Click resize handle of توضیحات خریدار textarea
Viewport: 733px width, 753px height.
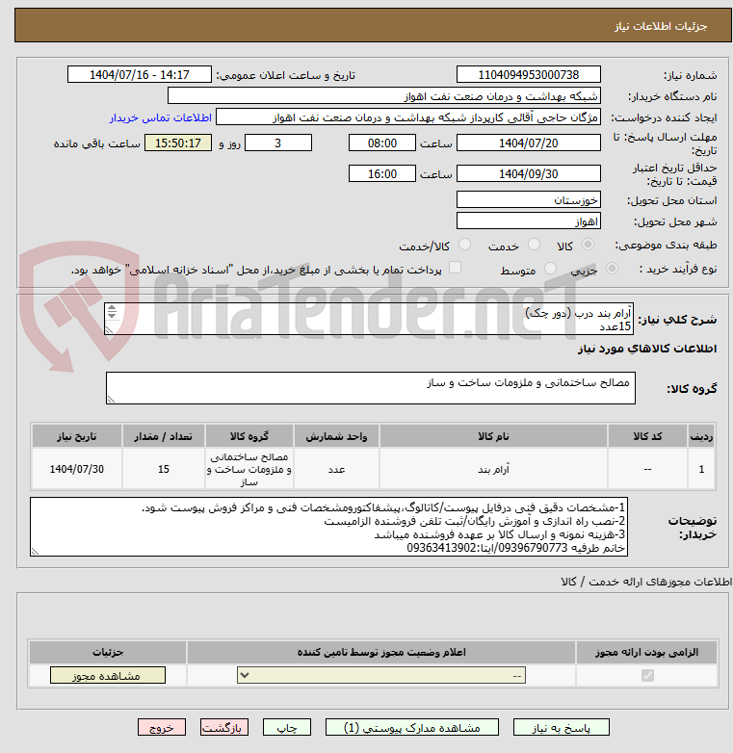coord(35,552)
